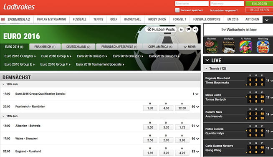Open Rugby Union section
The image size is (273, 157).
tap(157, 19)
